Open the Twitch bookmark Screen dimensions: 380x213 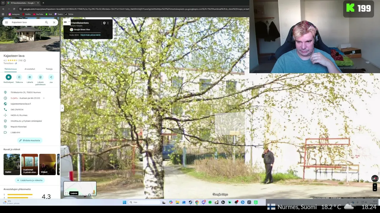58,14
